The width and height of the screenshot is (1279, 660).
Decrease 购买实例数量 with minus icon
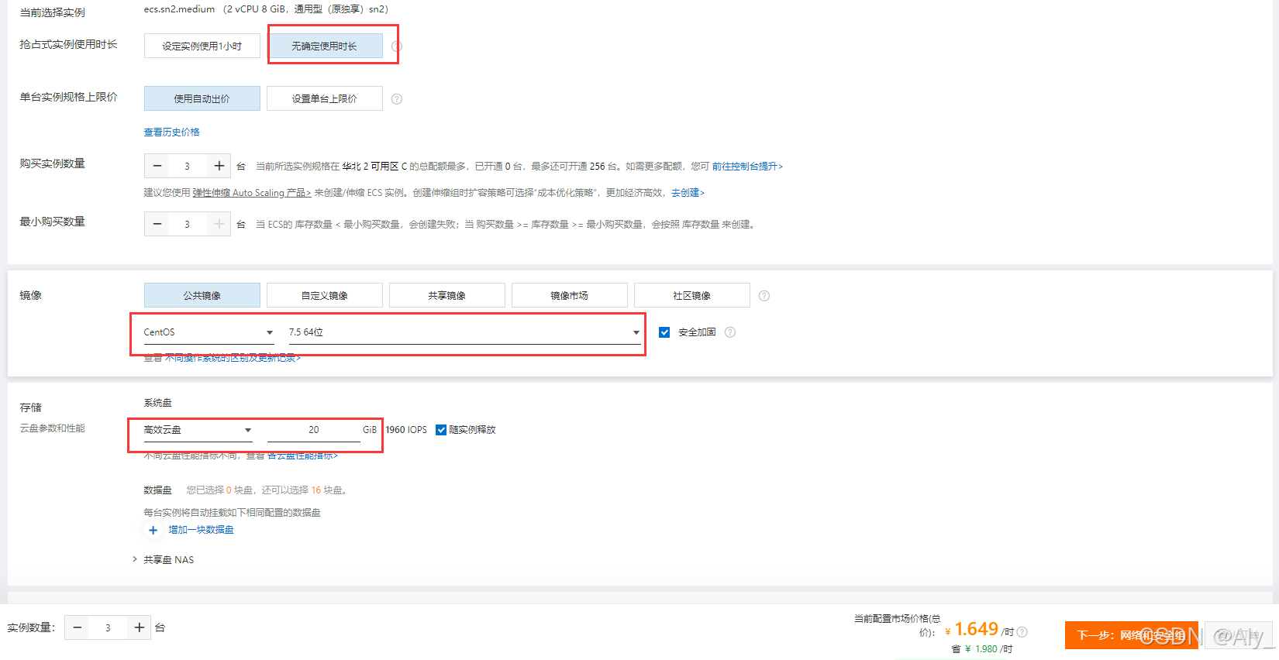[157, 166]
